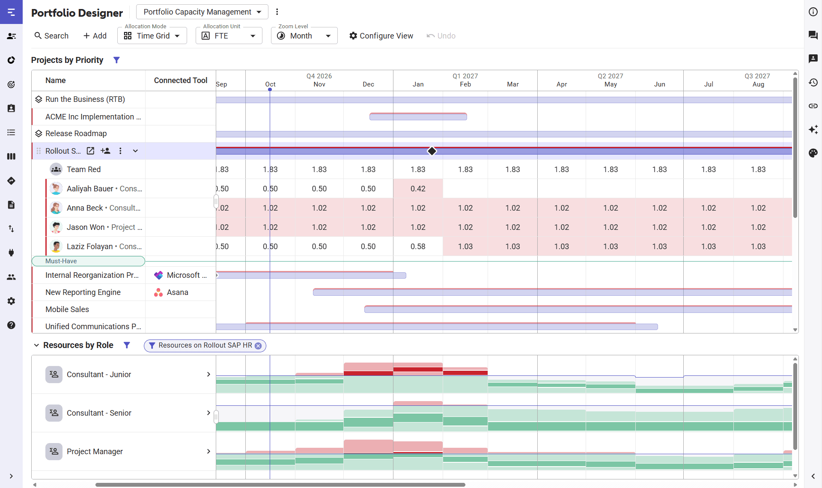Filter the Resources by Role list
Viewport: 822px width, 488px height.
(x=127, y=345)
